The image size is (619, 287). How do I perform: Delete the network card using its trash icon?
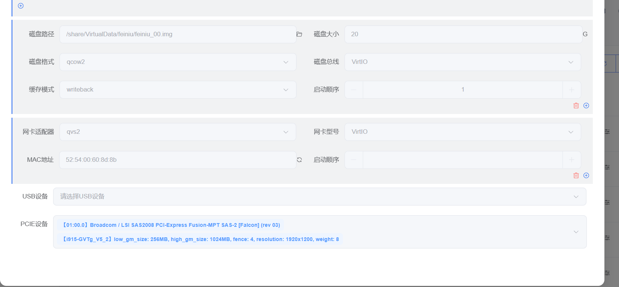tap(576, 176)
